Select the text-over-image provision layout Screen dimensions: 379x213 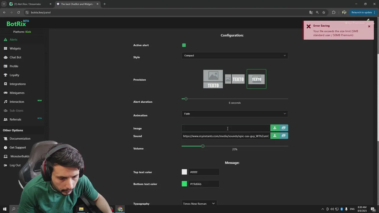point(256,79)
